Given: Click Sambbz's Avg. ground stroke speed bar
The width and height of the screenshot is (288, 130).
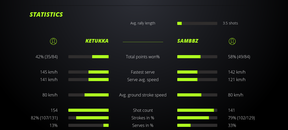Looking at the screenshot, I should pyautogui.click(x=197, y=95).
